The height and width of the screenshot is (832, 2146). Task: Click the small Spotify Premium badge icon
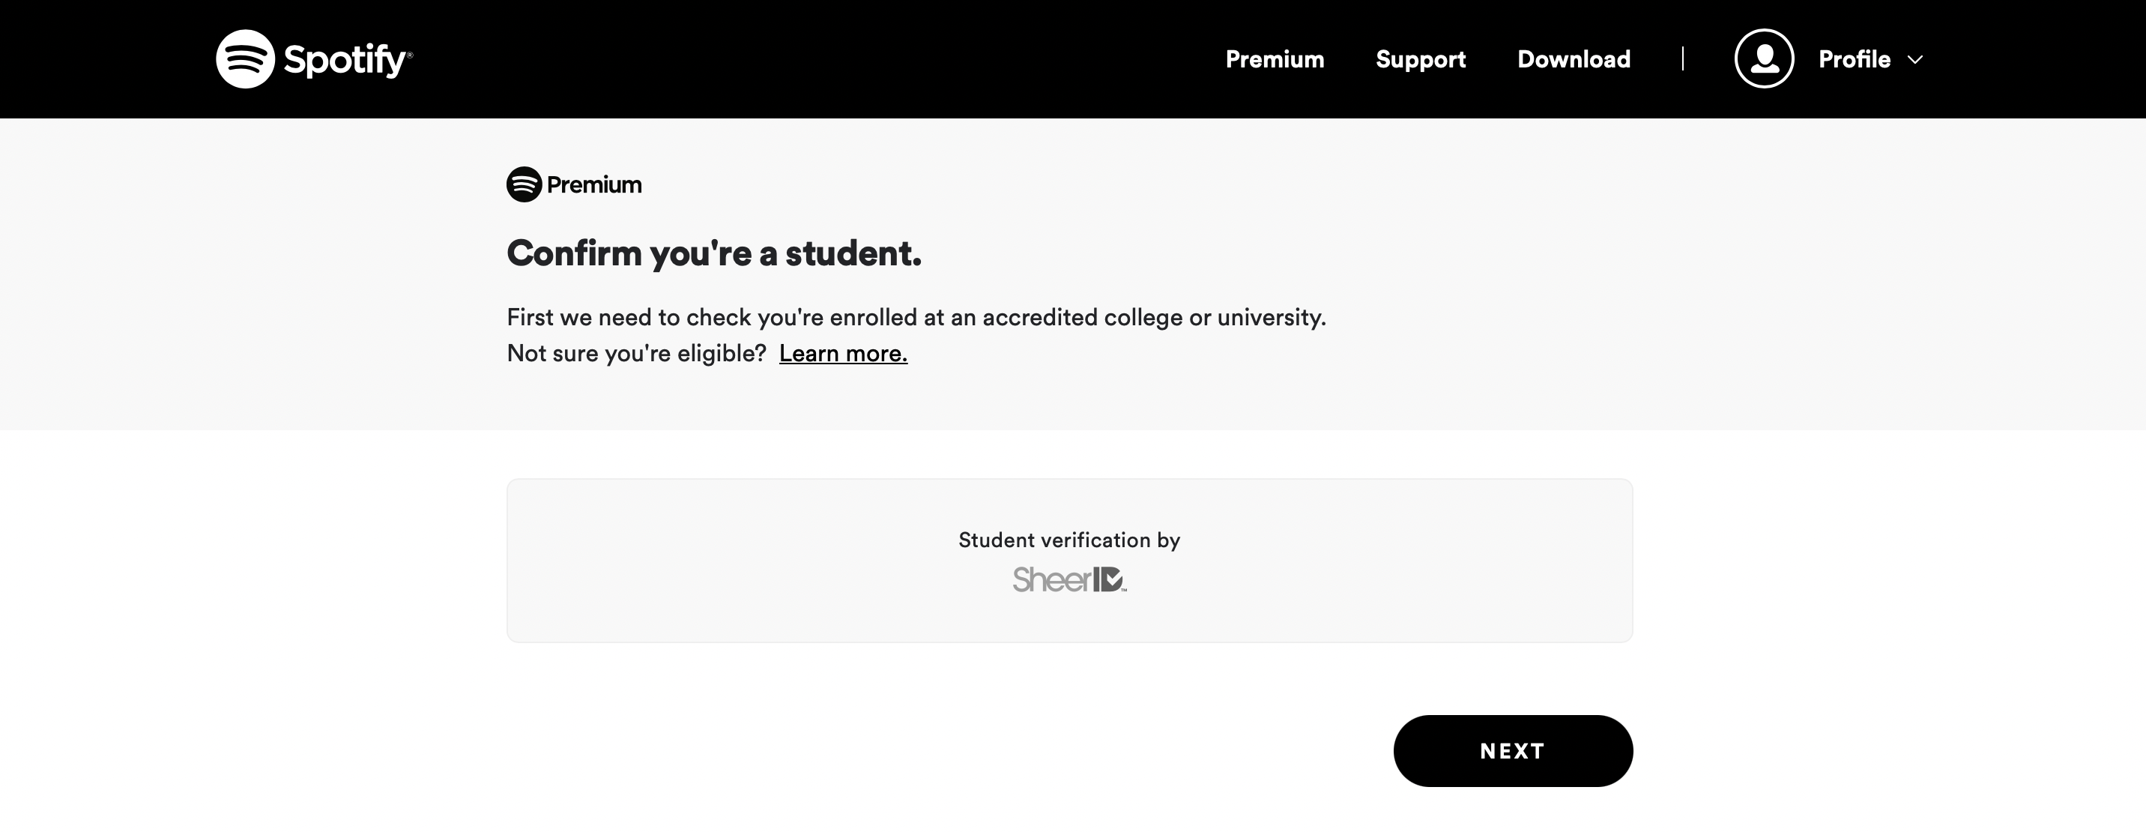coord(523,184)
